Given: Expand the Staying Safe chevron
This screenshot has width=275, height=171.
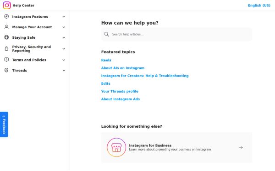Looking at the screenshot, I should (64, 37).
